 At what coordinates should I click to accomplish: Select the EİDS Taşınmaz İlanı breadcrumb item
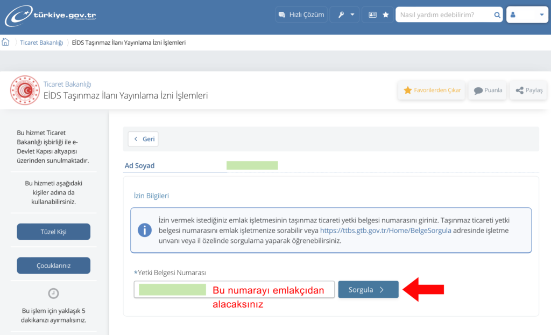(x=129, y=43)
